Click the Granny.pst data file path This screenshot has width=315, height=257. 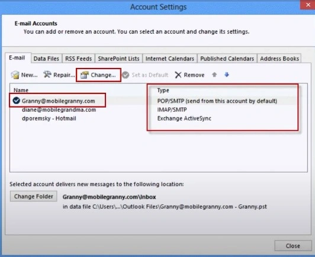pyautogui.click(x=165, y=206)
